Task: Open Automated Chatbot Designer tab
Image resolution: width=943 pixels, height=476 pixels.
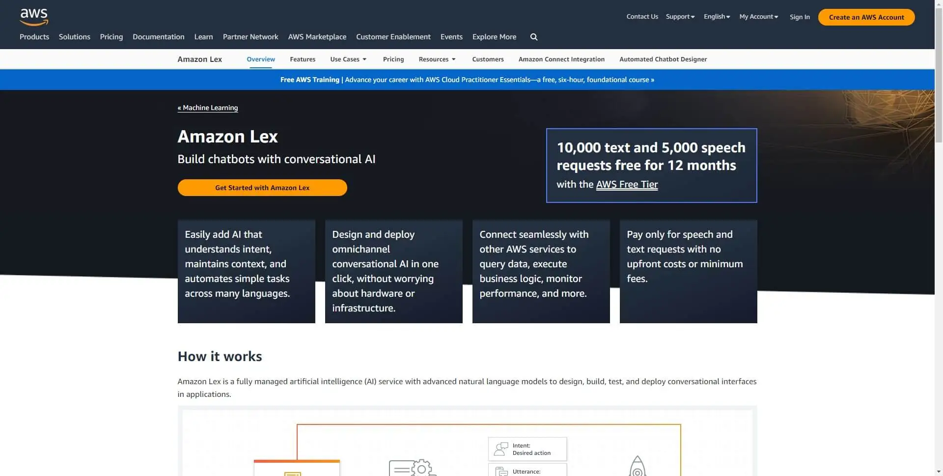Action: click(663, 59)
